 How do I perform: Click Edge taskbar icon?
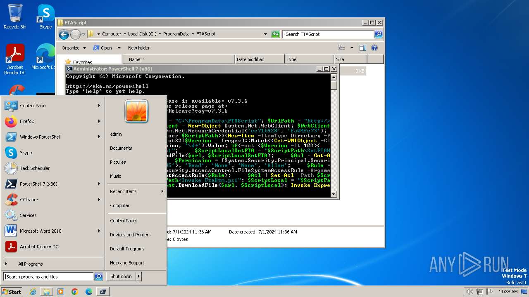[89, 292]
